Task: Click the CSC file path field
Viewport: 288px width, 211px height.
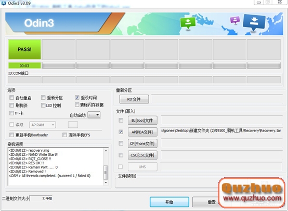Action: 221,155
